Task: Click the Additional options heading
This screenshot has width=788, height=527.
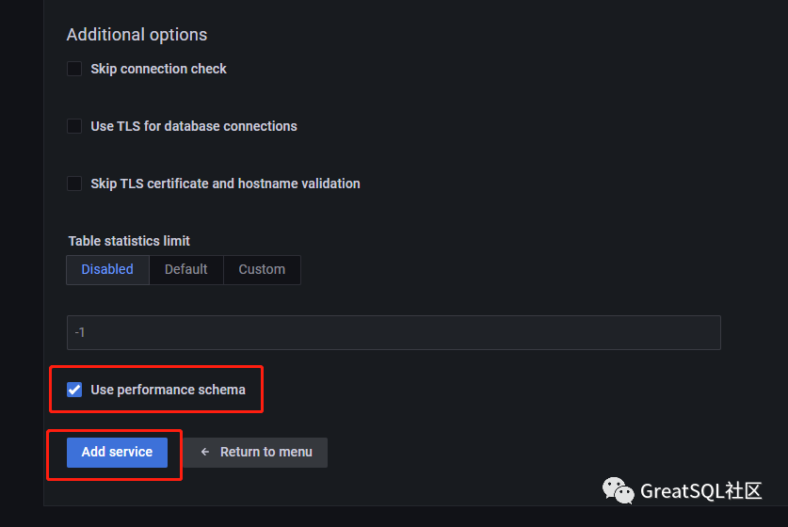Action: [x=137, y=35]
